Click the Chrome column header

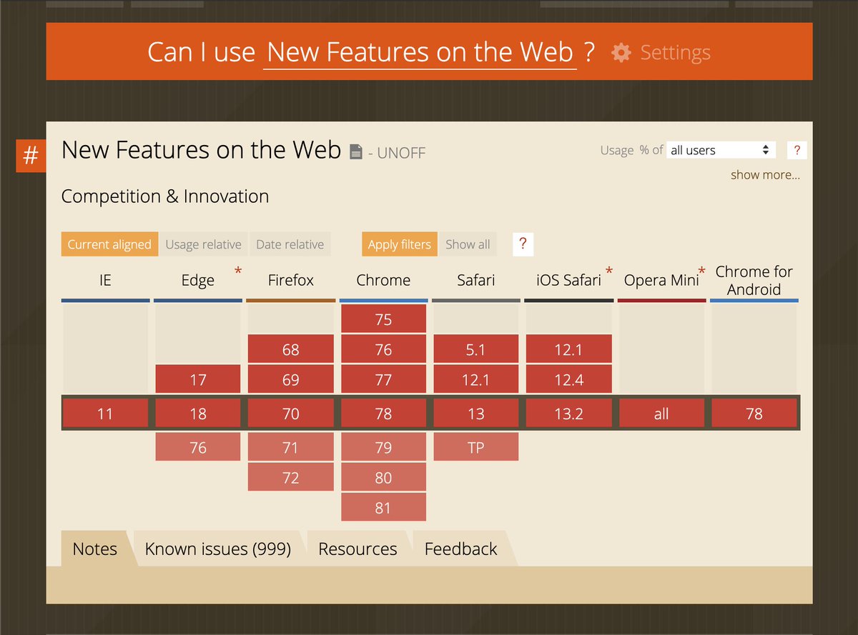pos(383,280)
